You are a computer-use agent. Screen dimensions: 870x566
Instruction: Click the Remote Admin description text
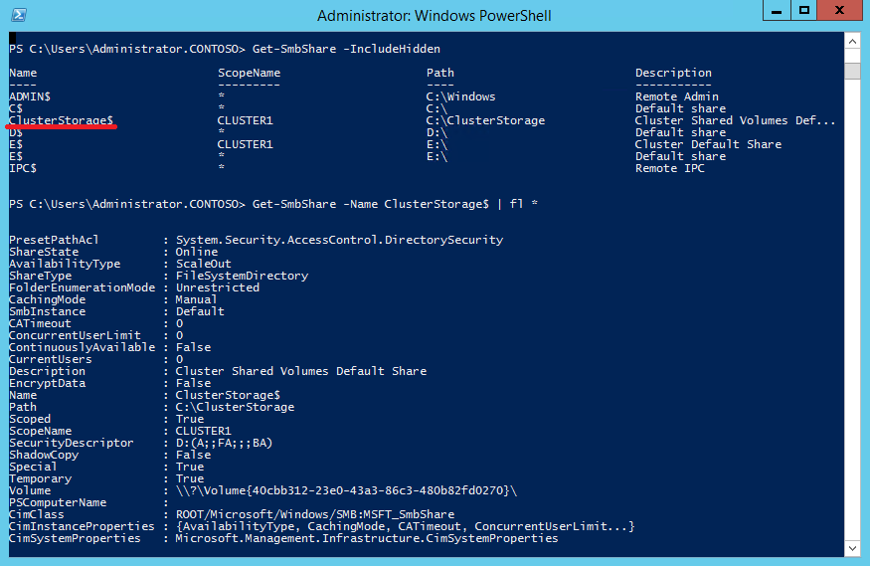[x=677, y=96]
